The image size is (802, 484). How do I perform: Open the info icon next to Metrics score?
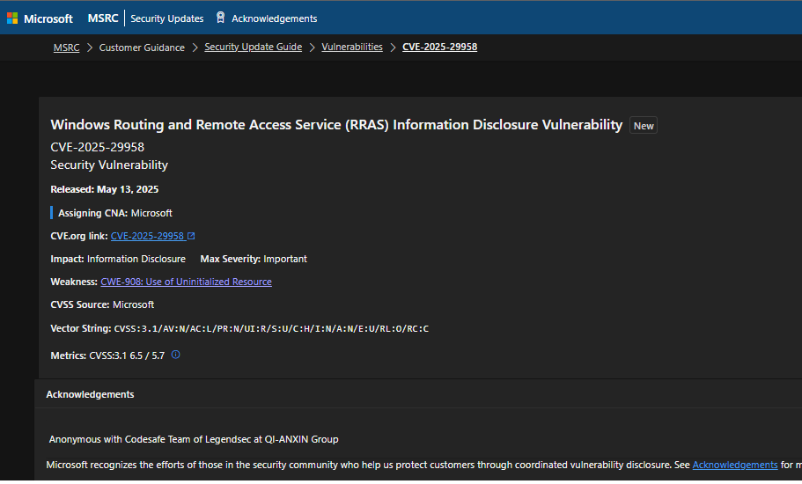pos(175,355)
